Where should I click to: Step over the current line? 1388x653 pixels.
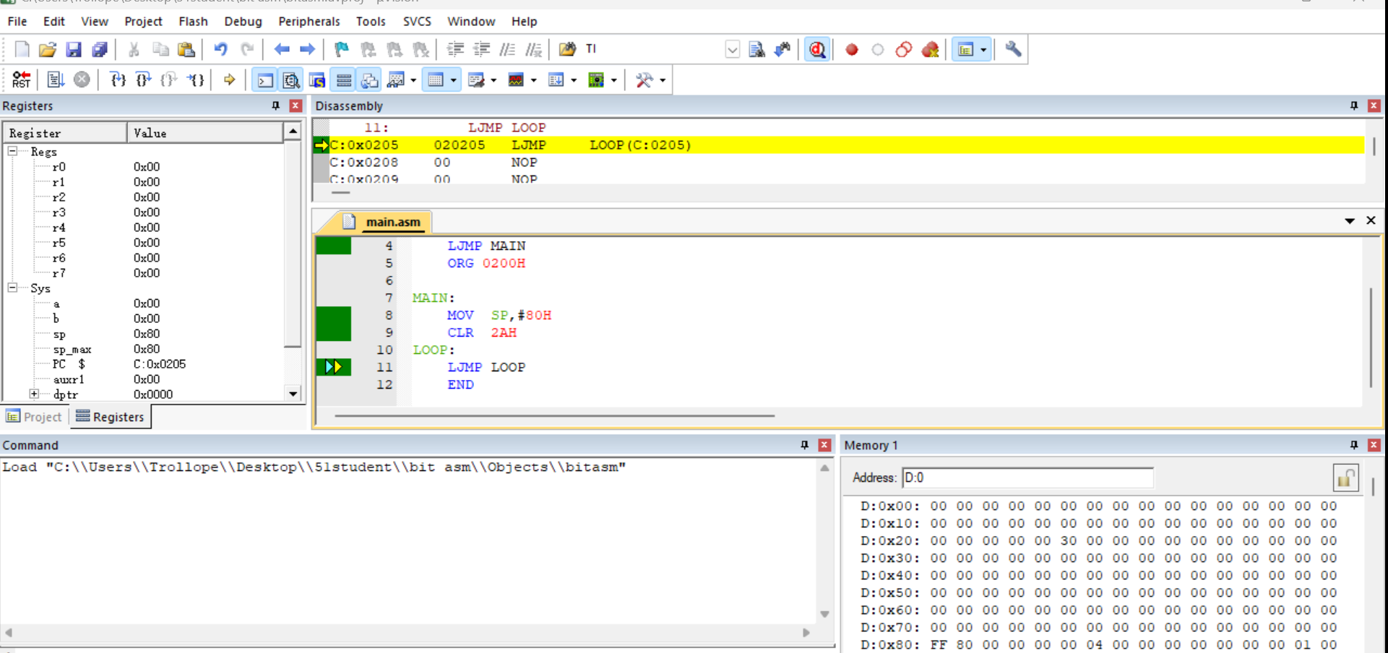coord(144,79)
